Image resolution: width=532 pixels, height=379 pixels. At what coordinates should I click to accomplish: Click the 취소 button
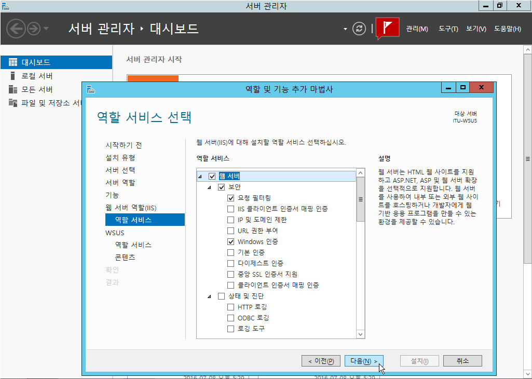point(462,361)
